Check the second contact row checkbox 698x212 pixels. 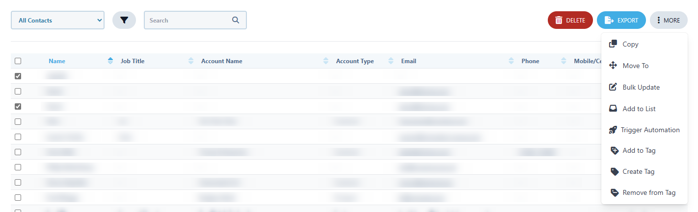coord(18,91)
